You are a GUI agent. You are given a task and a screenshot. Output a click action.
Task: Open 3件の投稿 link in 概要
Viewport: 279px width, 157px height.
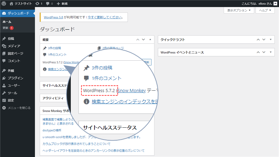[54, 48]
